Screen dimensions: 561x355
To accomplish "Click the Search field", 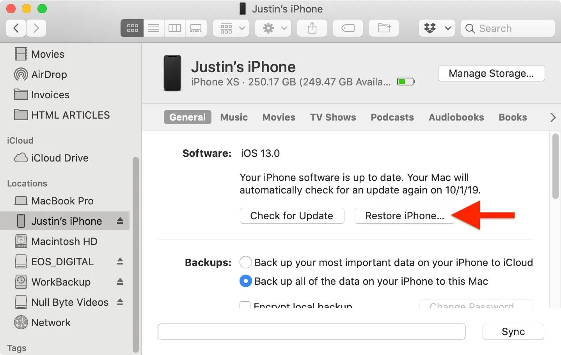I will tap(508, 28).
